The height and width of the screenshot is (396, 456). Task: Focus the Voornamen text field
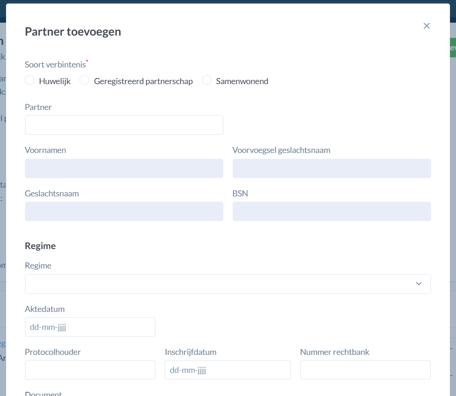[124, 169]
